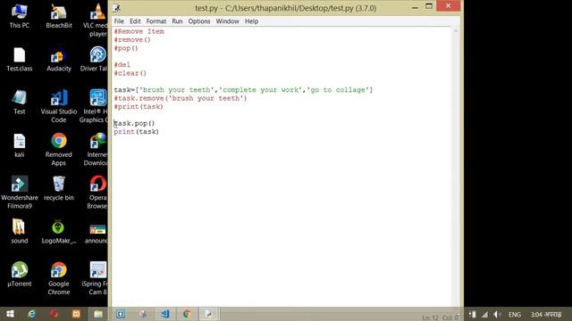Open File Explorer from the taskbar
The image size is (572, 321).
click(x=97, y=314)
